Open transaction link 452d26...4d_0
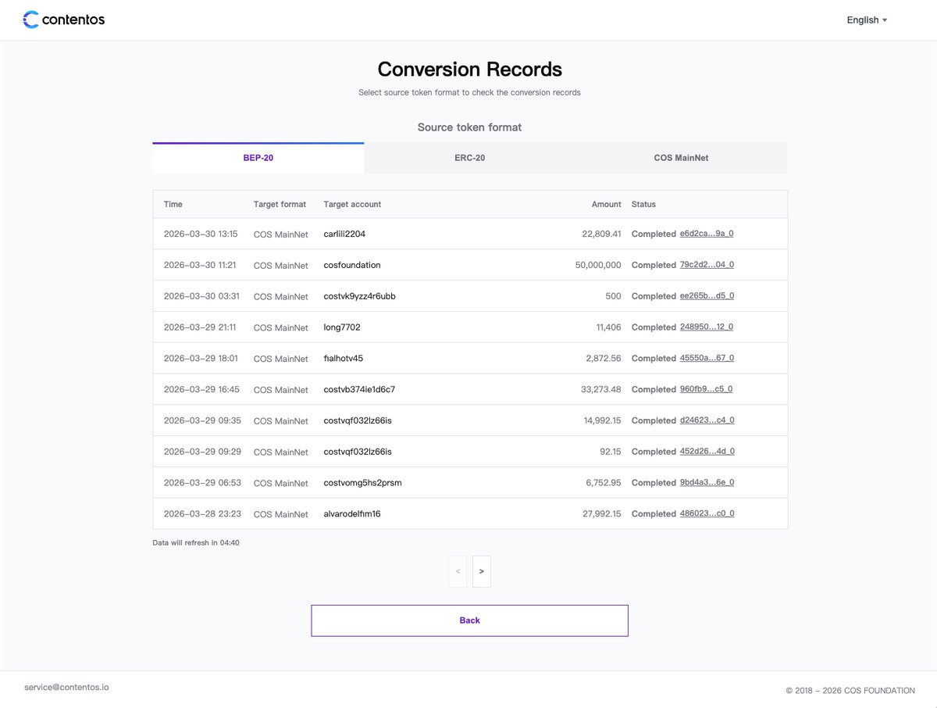The width and height of the screenshot is (937, 708). 707,452
